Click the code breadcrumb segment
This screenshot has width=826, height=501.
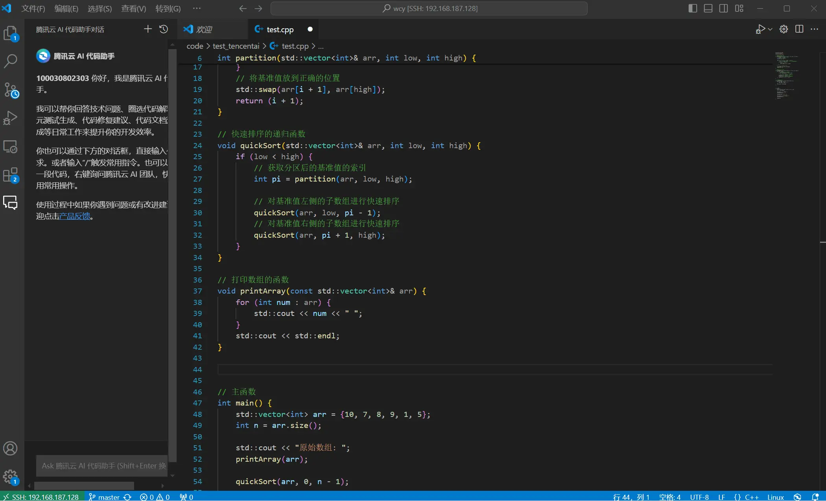point(195,46)
